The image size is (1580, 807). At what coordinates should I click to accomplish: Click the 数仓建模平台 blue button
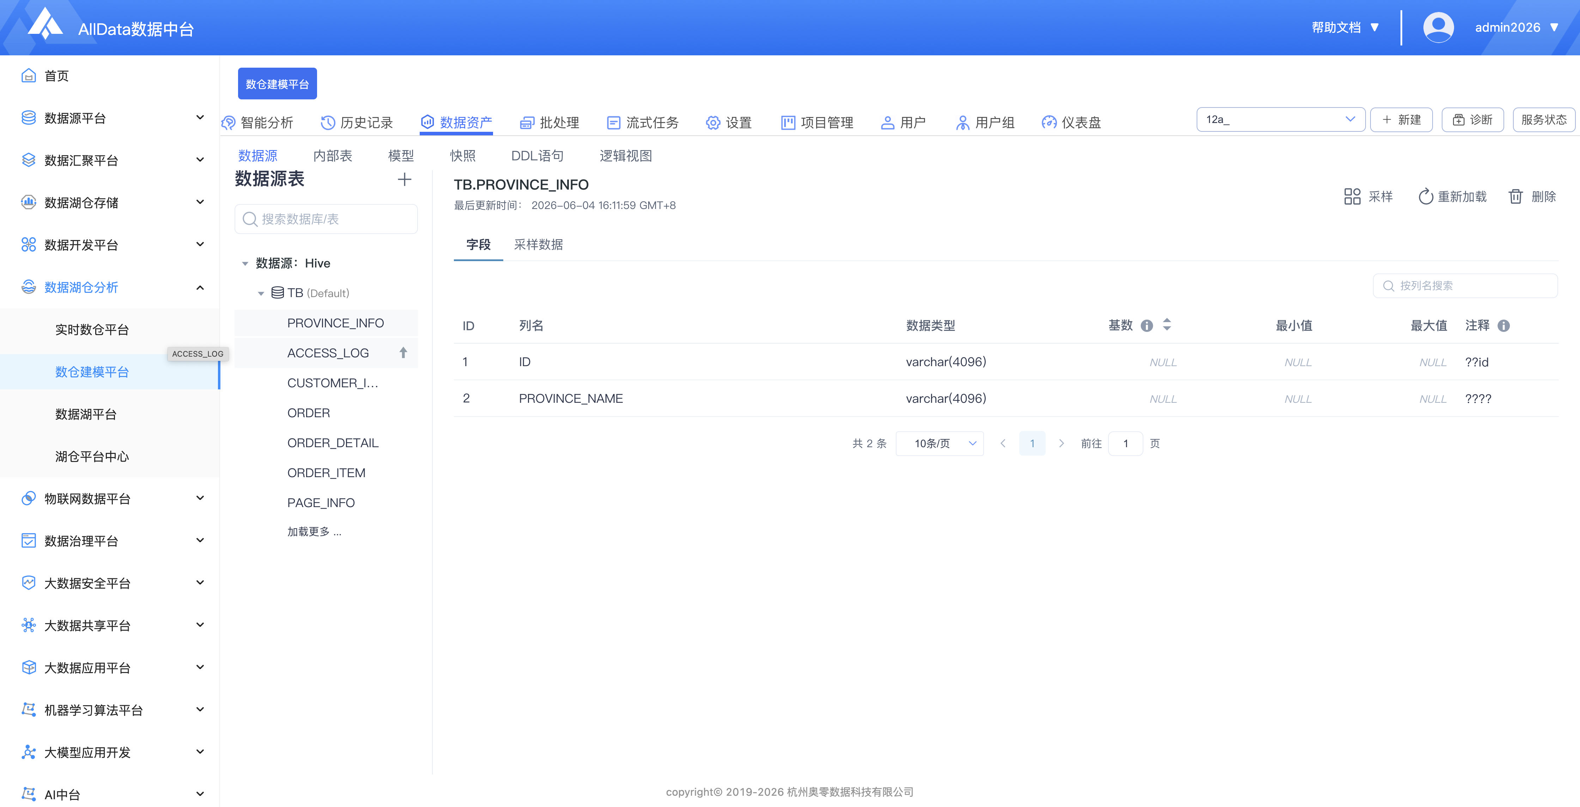click(277, 83)
